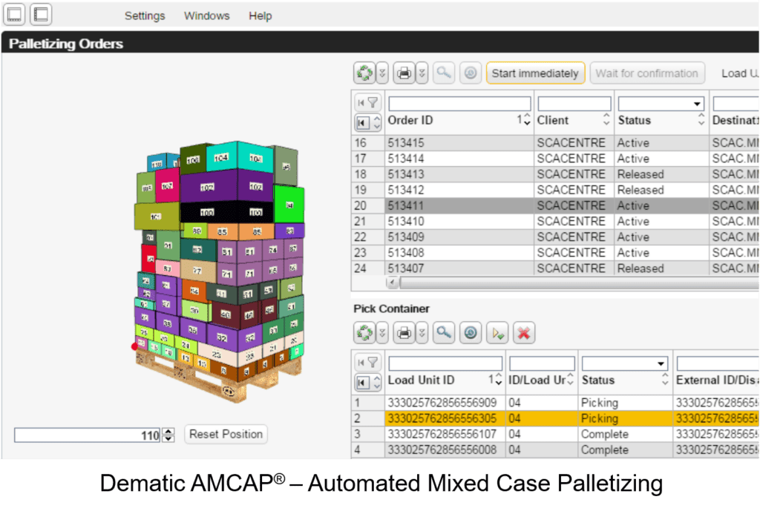Jump to first record in the orders table
Viewport: 760px width, 511px height.
click(x=362, y=122)
